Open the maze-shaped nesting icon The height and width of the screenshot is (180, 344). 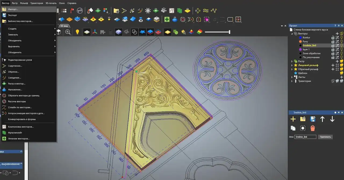click(171, 11)
